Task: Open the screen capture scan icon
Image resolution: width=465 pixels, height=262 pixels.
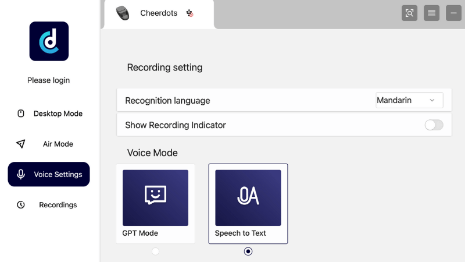Action: [409, 13]
